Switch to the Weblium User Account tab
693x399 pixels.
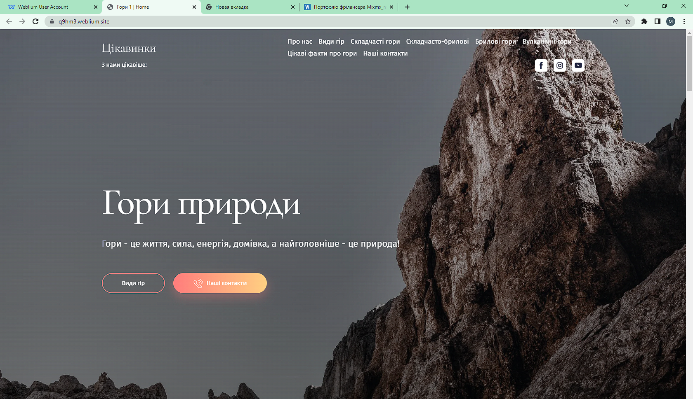click(x=53, y=7)
